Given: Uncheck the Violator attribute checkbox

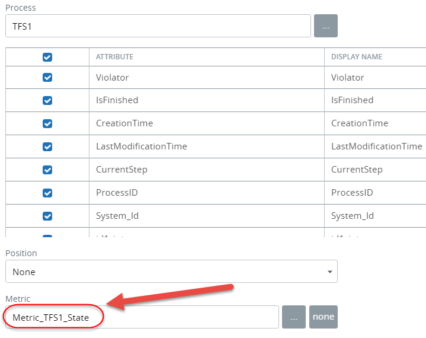Looking at the screenshot, I should (x=47, y=78).
